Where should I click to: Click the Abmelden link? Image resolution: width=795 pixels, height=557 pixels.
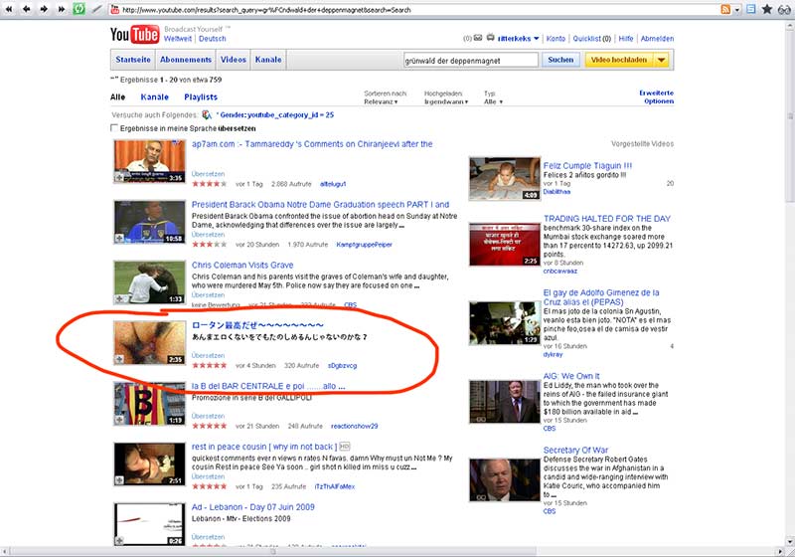coord(657,39)
